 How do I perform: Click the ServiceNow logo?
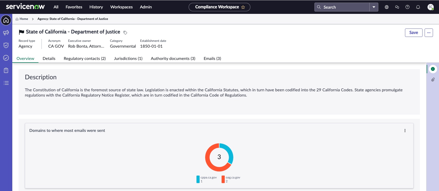tap(25, 7)
